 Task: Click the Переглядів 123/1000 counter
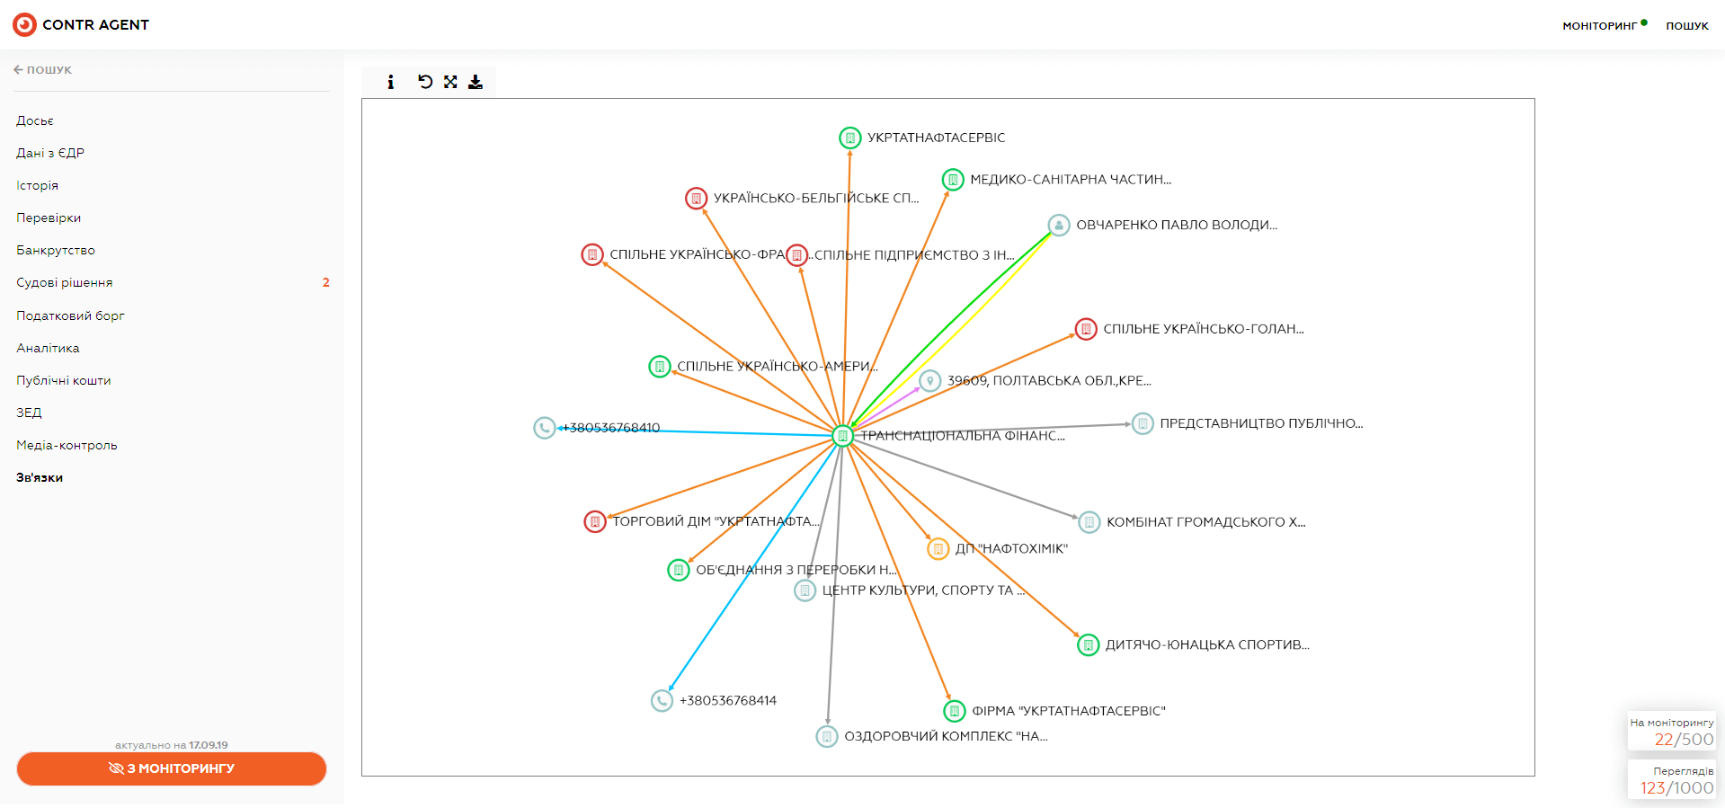click(x=1672, y=780)
